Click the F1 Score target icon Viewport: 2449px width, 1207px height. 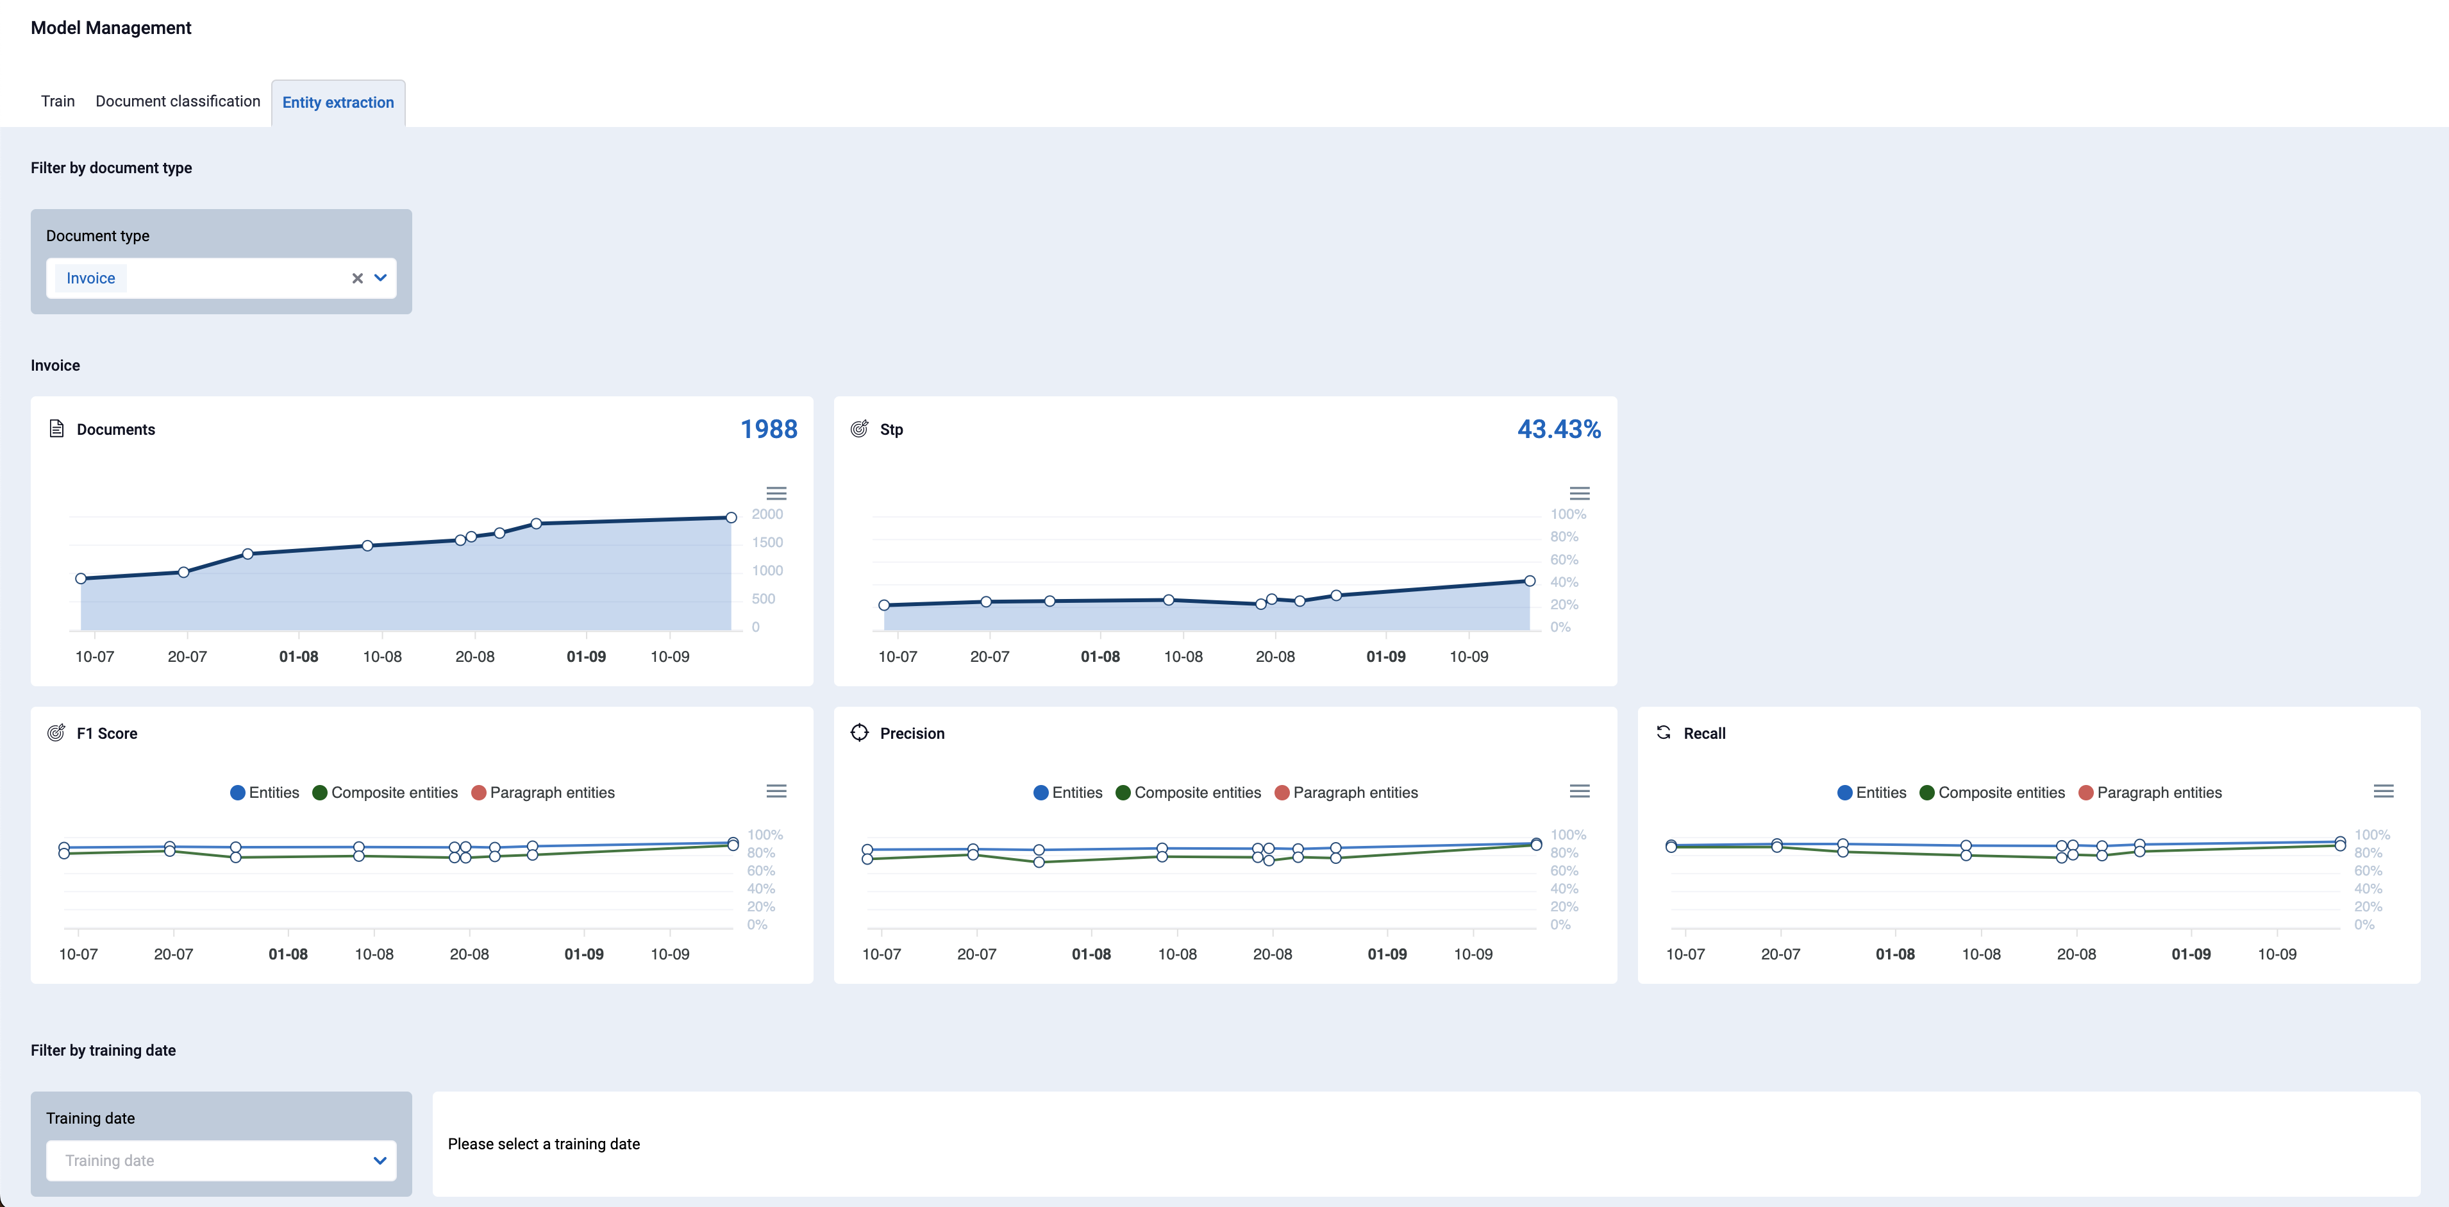56,732
